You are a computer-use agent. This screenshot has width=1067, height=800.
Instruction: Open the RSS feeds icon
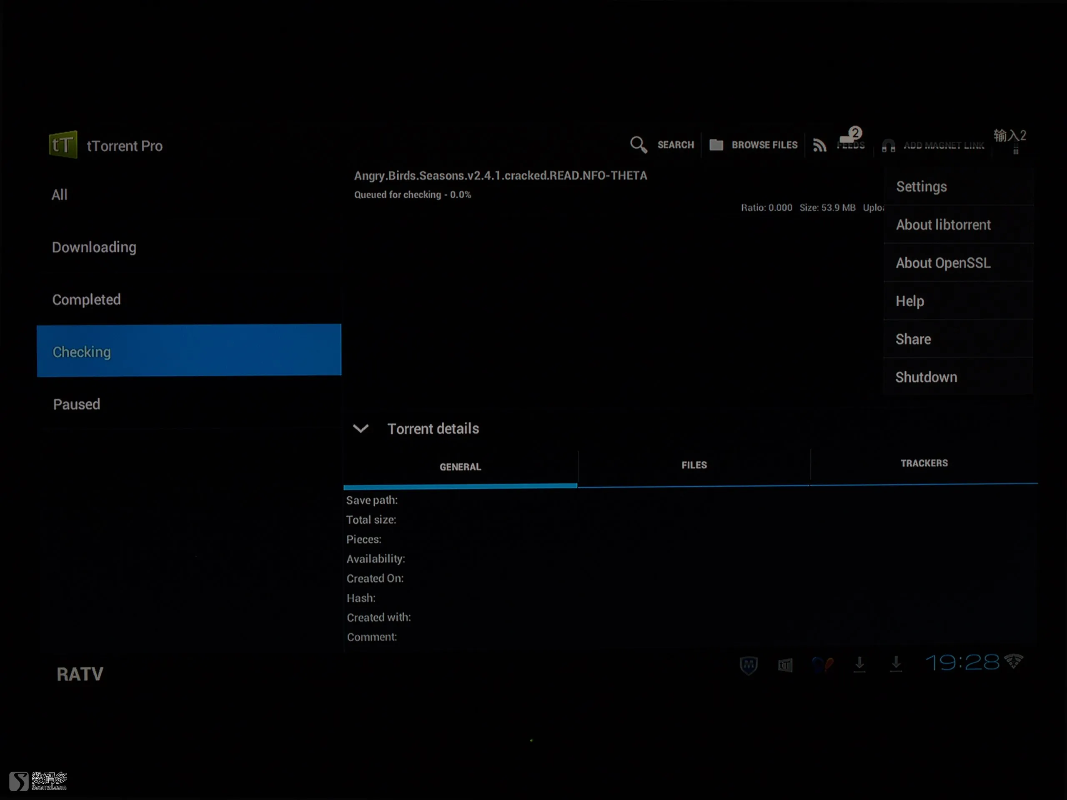click(819, 145)
